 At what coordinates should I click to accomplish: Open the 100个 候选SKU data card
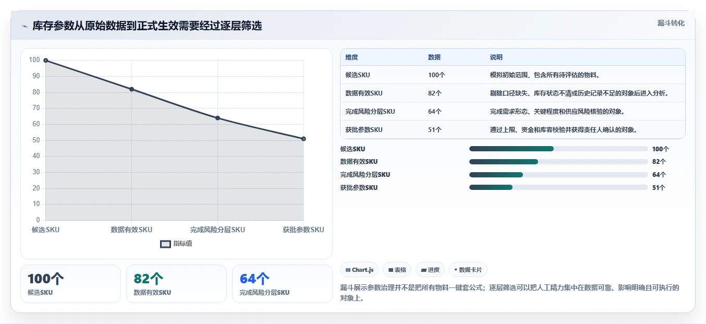(70, 284)
